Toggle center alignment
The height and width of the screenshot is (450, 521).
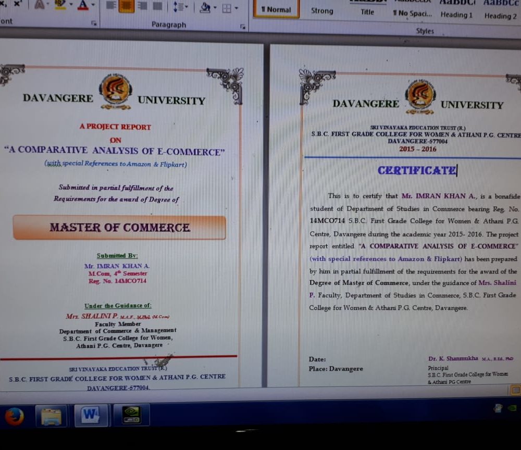coord(126,6)
